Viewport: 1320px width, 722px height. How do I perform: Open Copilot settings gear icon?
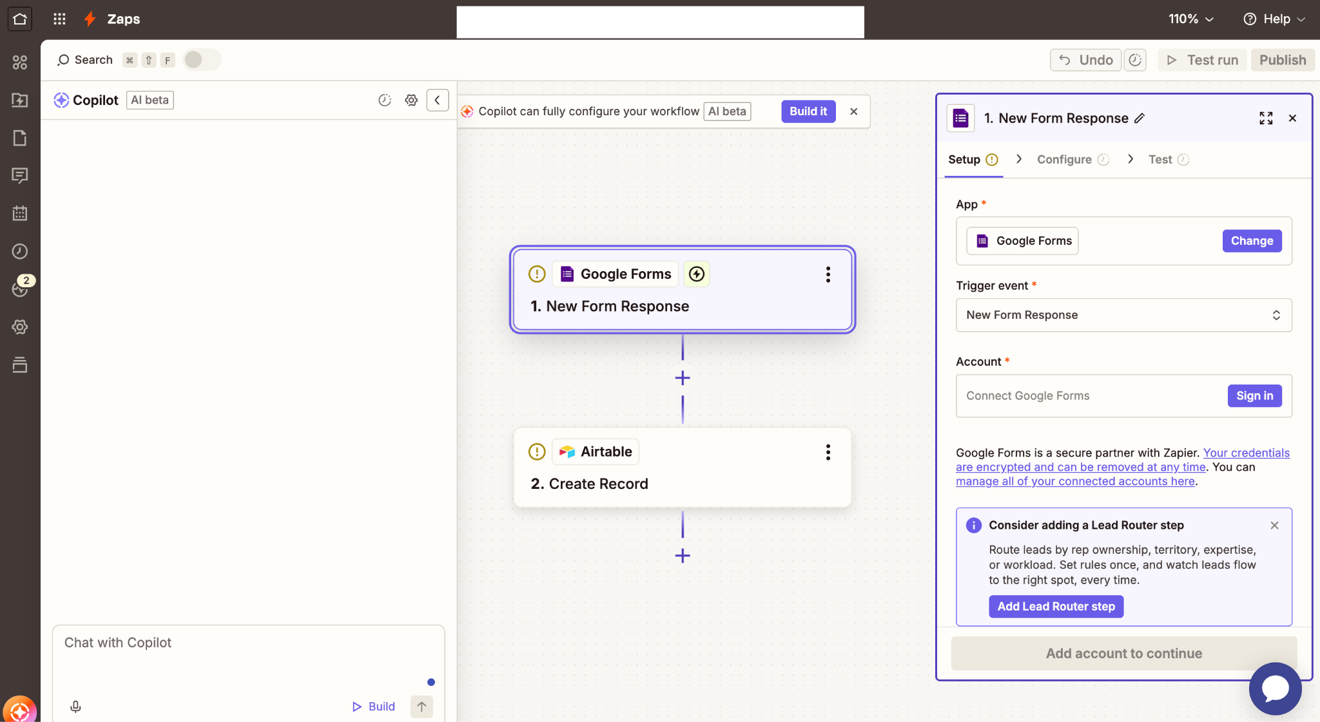(412, 100)
